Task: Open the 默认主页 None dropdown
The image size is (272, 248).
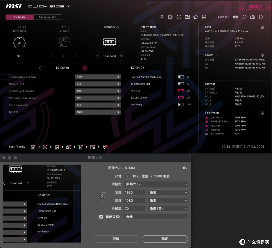Action: click(98, 112)
